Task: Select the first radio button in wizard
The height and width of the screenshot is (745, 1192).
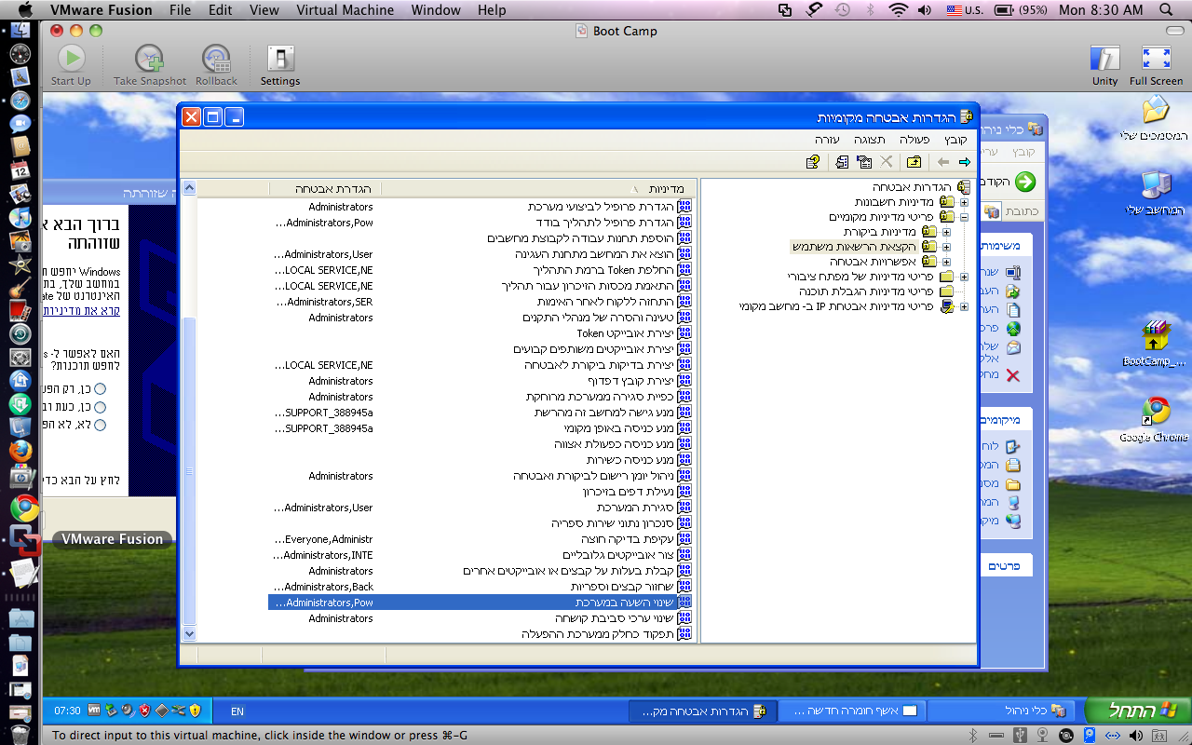Action: 100,388
